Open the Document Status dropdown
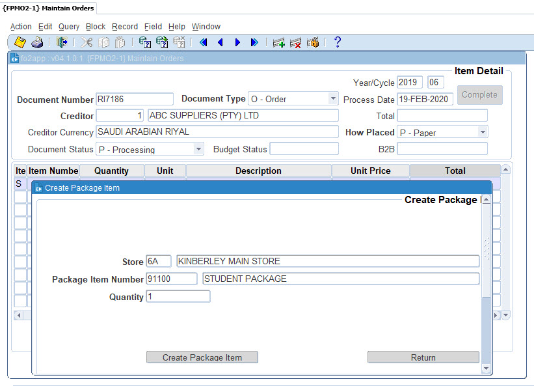The width and height of the screenshot is (534, 386). 198,148
